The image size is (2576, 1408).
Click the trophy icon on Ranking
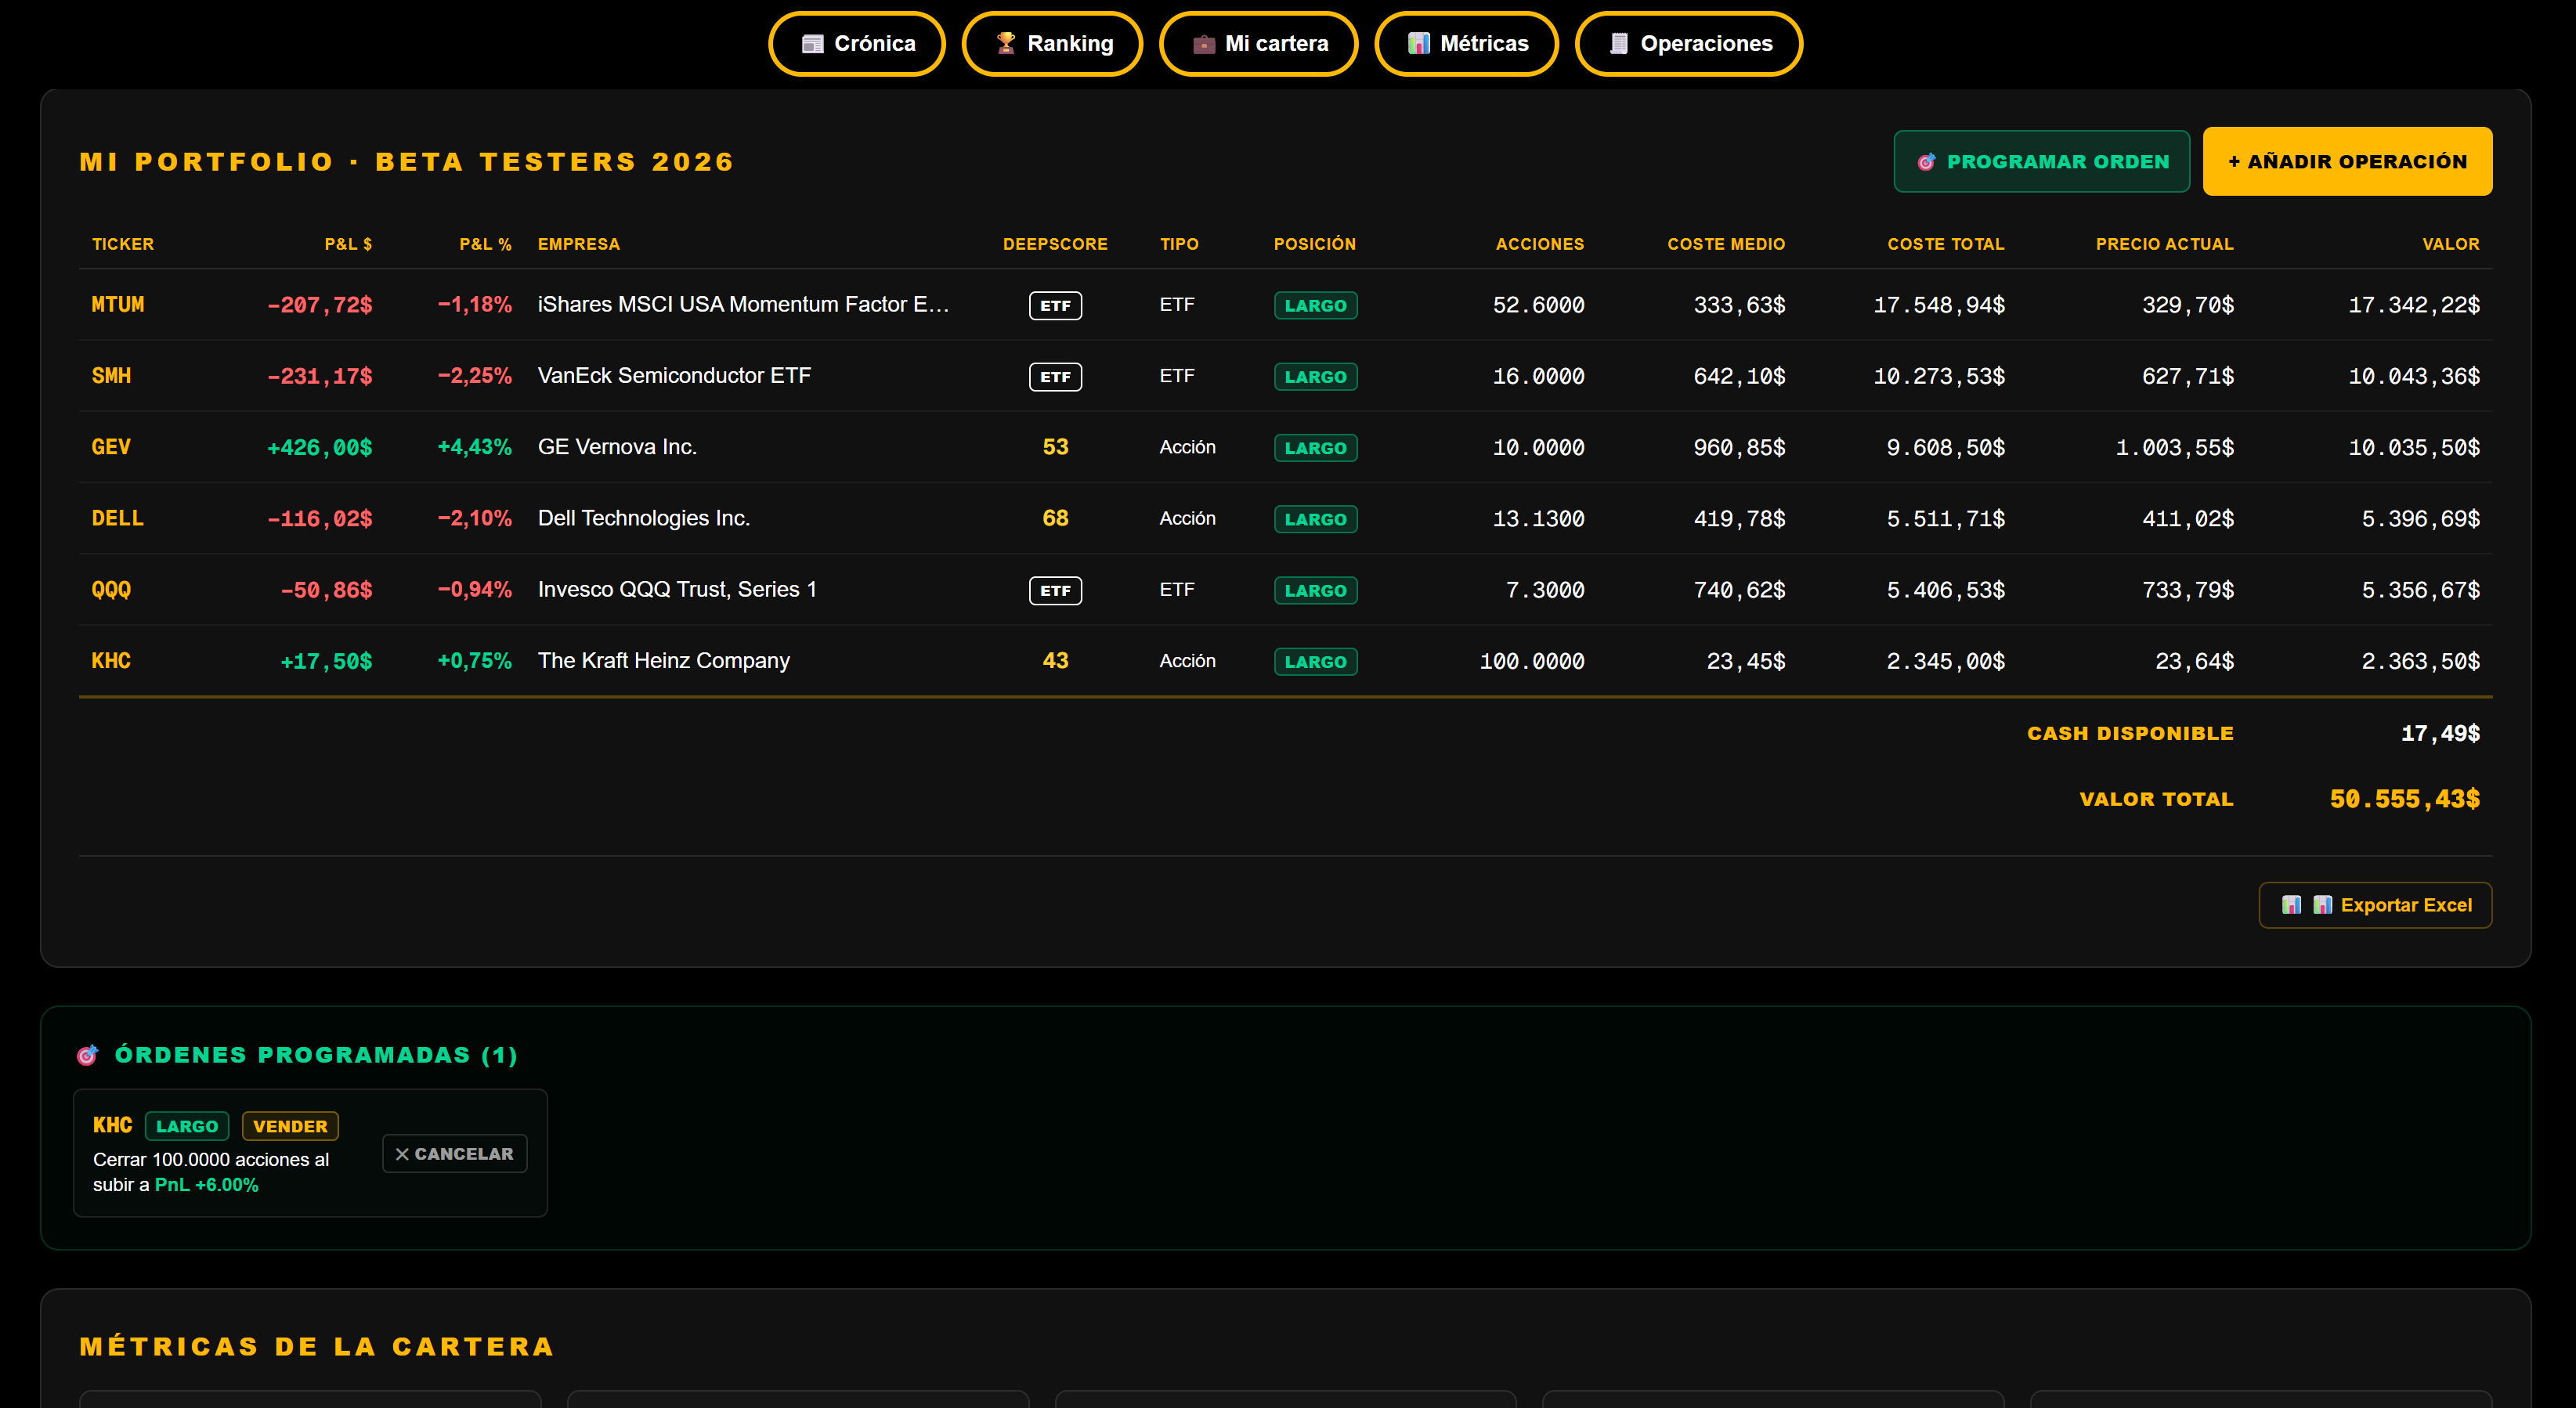pyautogui.click(x=1005, y=43)
